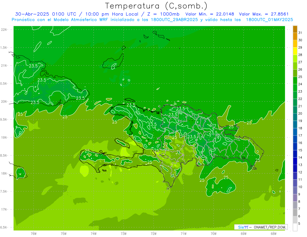Click the '20N' latitude axis label
The image size is (307, 237).
(x=4, y=101)
